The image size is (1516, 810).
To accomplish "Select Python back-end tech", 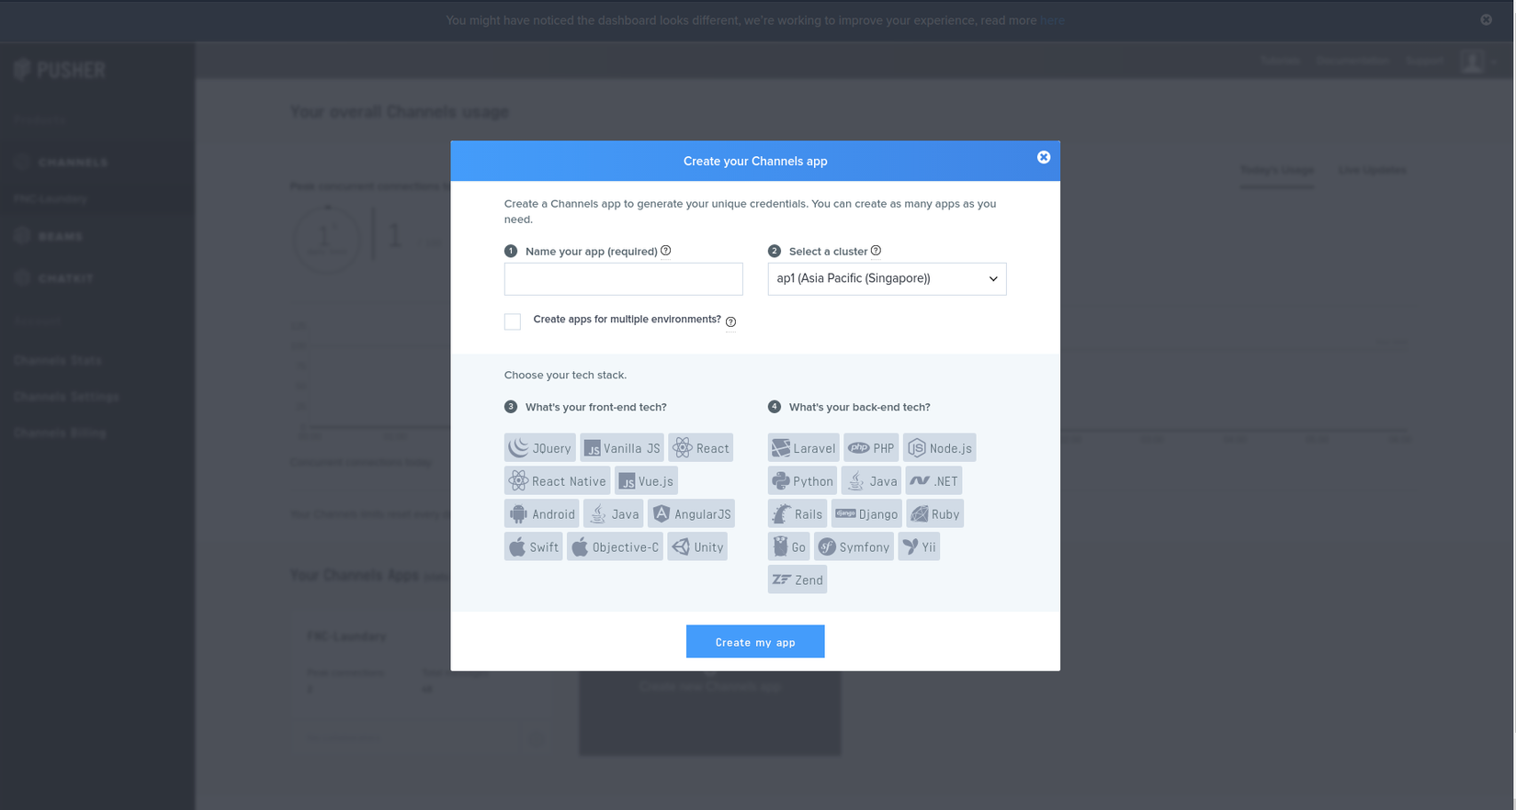I will pyautogui.click(x=803, y=480).
